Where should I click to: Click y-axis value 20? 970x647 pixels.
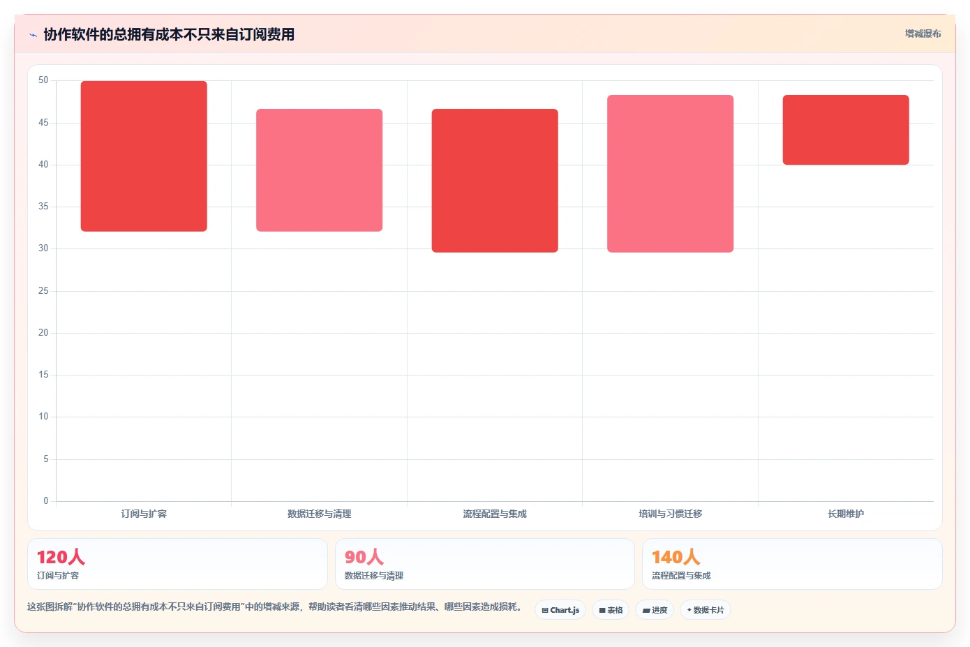[43, 333]
